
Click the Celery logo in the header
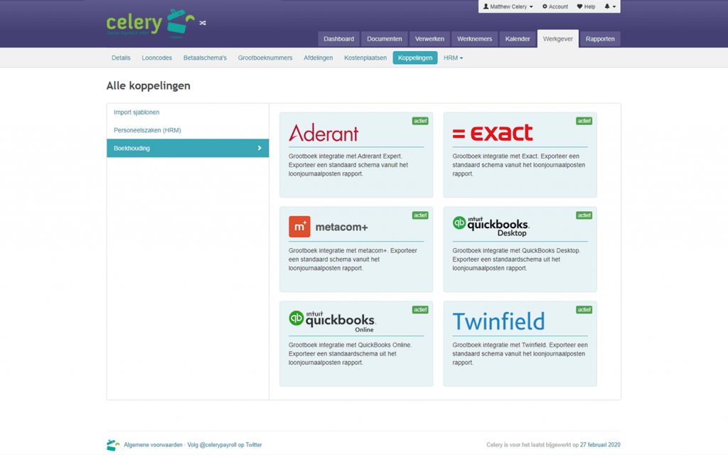(x=151, y=23)
